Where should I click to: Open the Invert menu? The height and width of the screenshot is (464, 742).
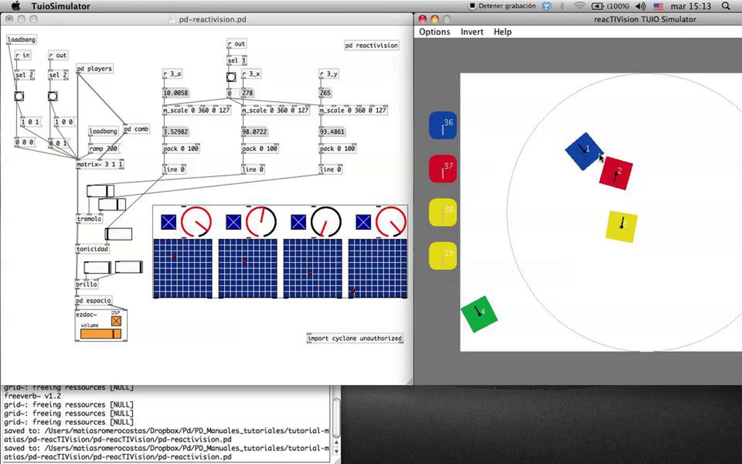coord(471,32)
